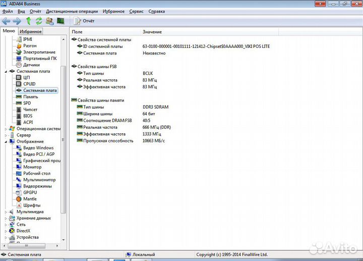Click the value 1333 МГц
The image size is (363, 261).
coord(152,134)
